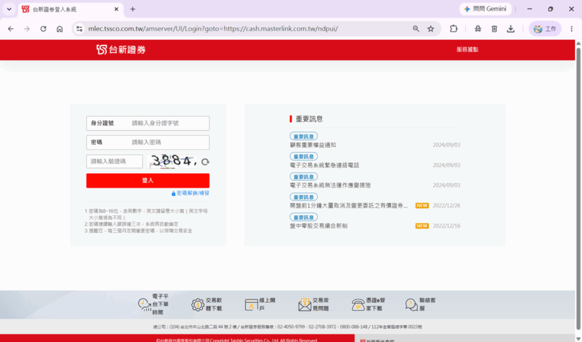This screenshot has width=582, height=342.
Task: Click date 2024/09/03 beside 顧客重要權益通知
Action: [447, 145]
